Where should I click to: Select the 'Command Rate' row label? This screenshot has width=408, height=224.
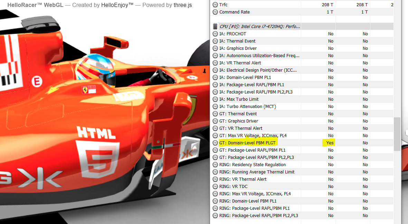click(235, 12)
